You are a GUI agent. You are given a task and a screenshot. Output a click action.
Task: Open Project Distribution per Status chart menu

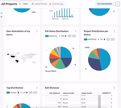(x=114, y=31)
